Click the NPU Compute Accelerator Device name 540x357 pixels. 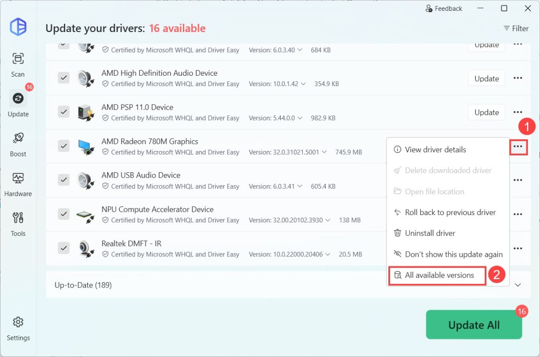[x=157, y=210]
